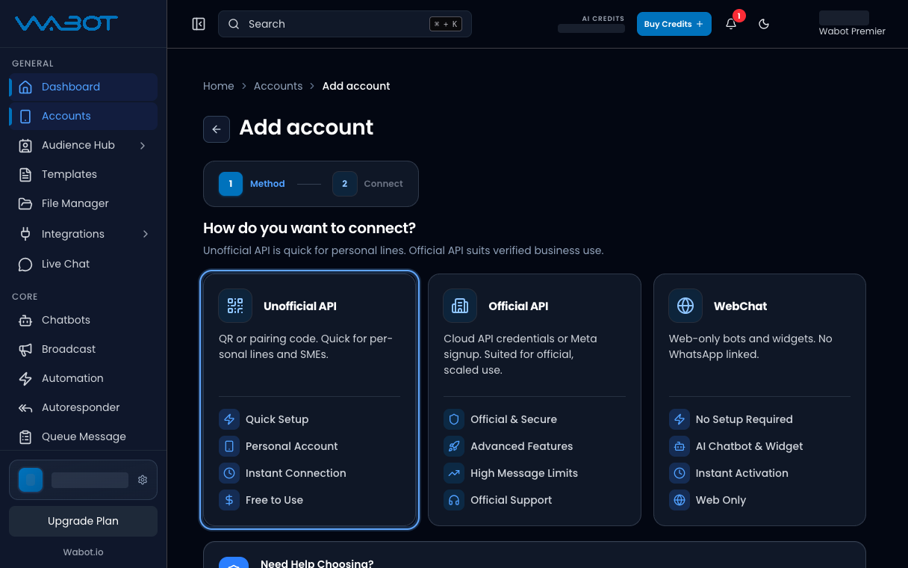Open Live Chat in the sidebar

(84, 264)
